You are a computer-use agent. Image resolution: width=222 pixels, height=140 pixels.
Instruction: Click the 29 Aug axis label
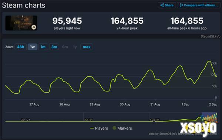point(95,104)
